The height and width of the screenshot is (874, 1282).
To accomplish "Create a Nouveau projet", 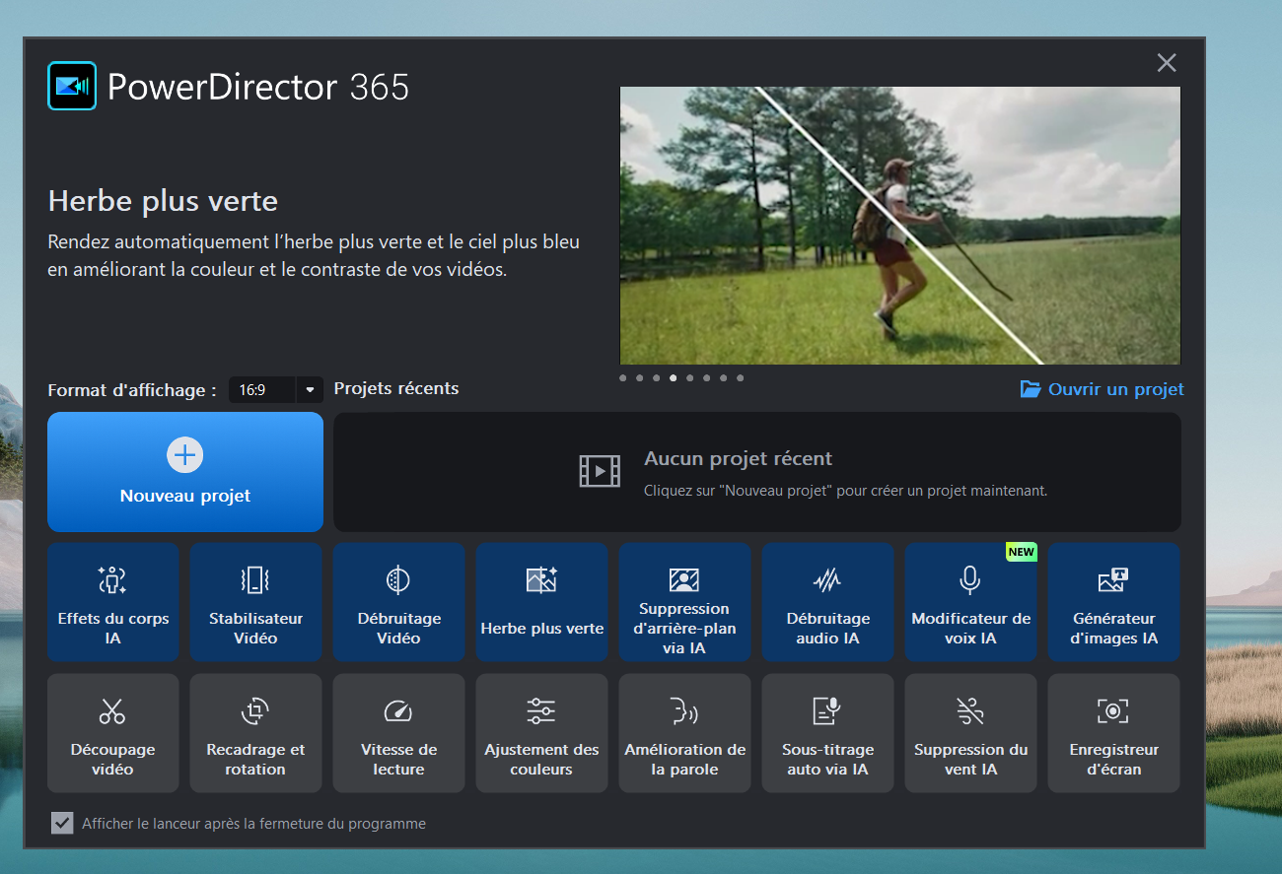I will click(185, 472).
